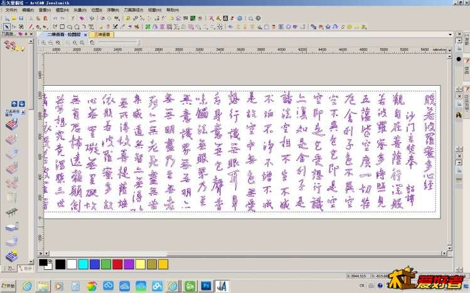
Task: Click the Windows 开始 Start button
Action: point(8,286)
